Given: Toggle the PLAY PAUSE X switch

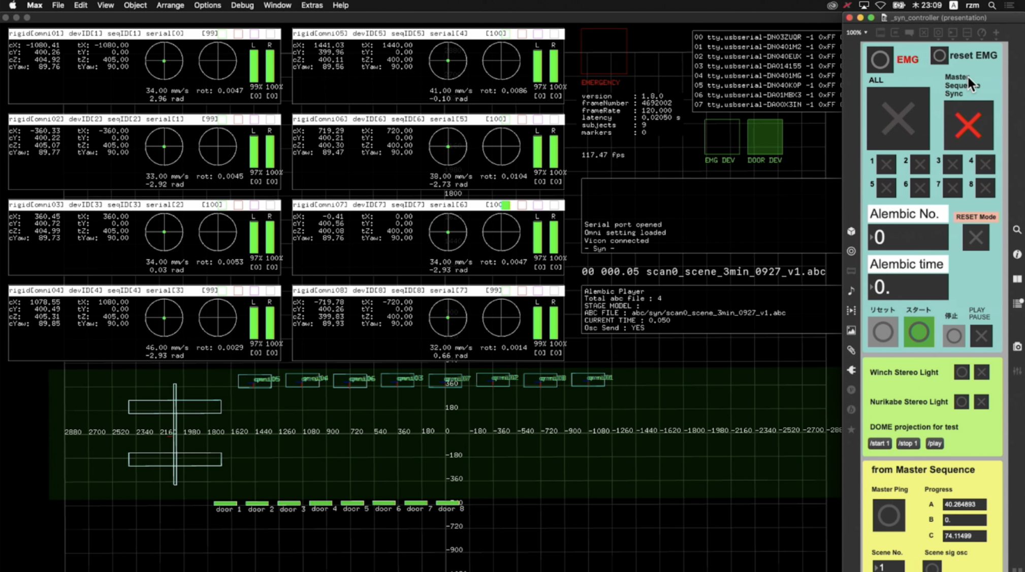Looking at the screenshot, I should [981, 335].
